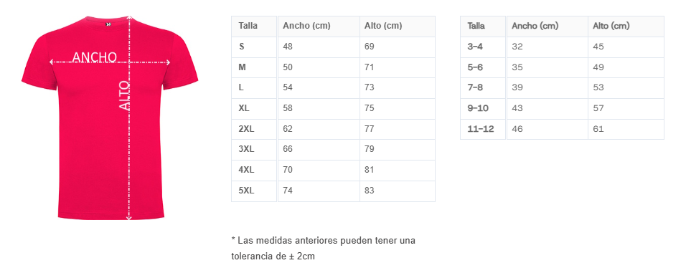The width and height of the screenshot is (686, 273).
Task: Select the XL size cell
Action: point(254,108)
